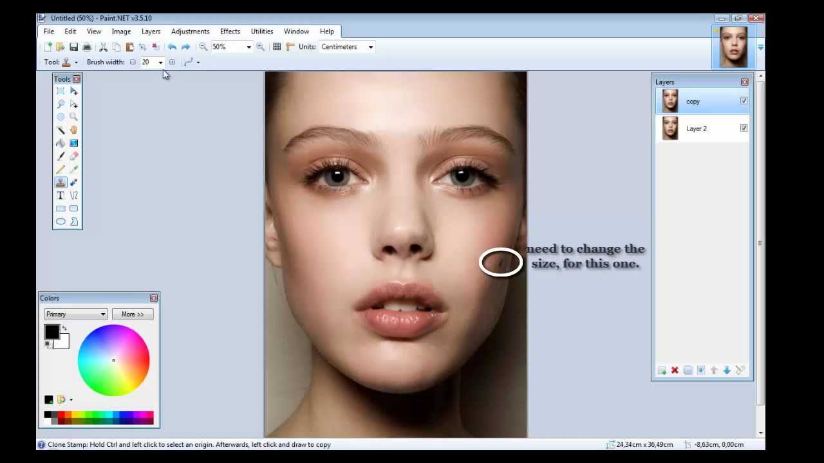Pick a hue on the color wheel
This screenshot has height=463, width=824.
[x=113, y=360]
